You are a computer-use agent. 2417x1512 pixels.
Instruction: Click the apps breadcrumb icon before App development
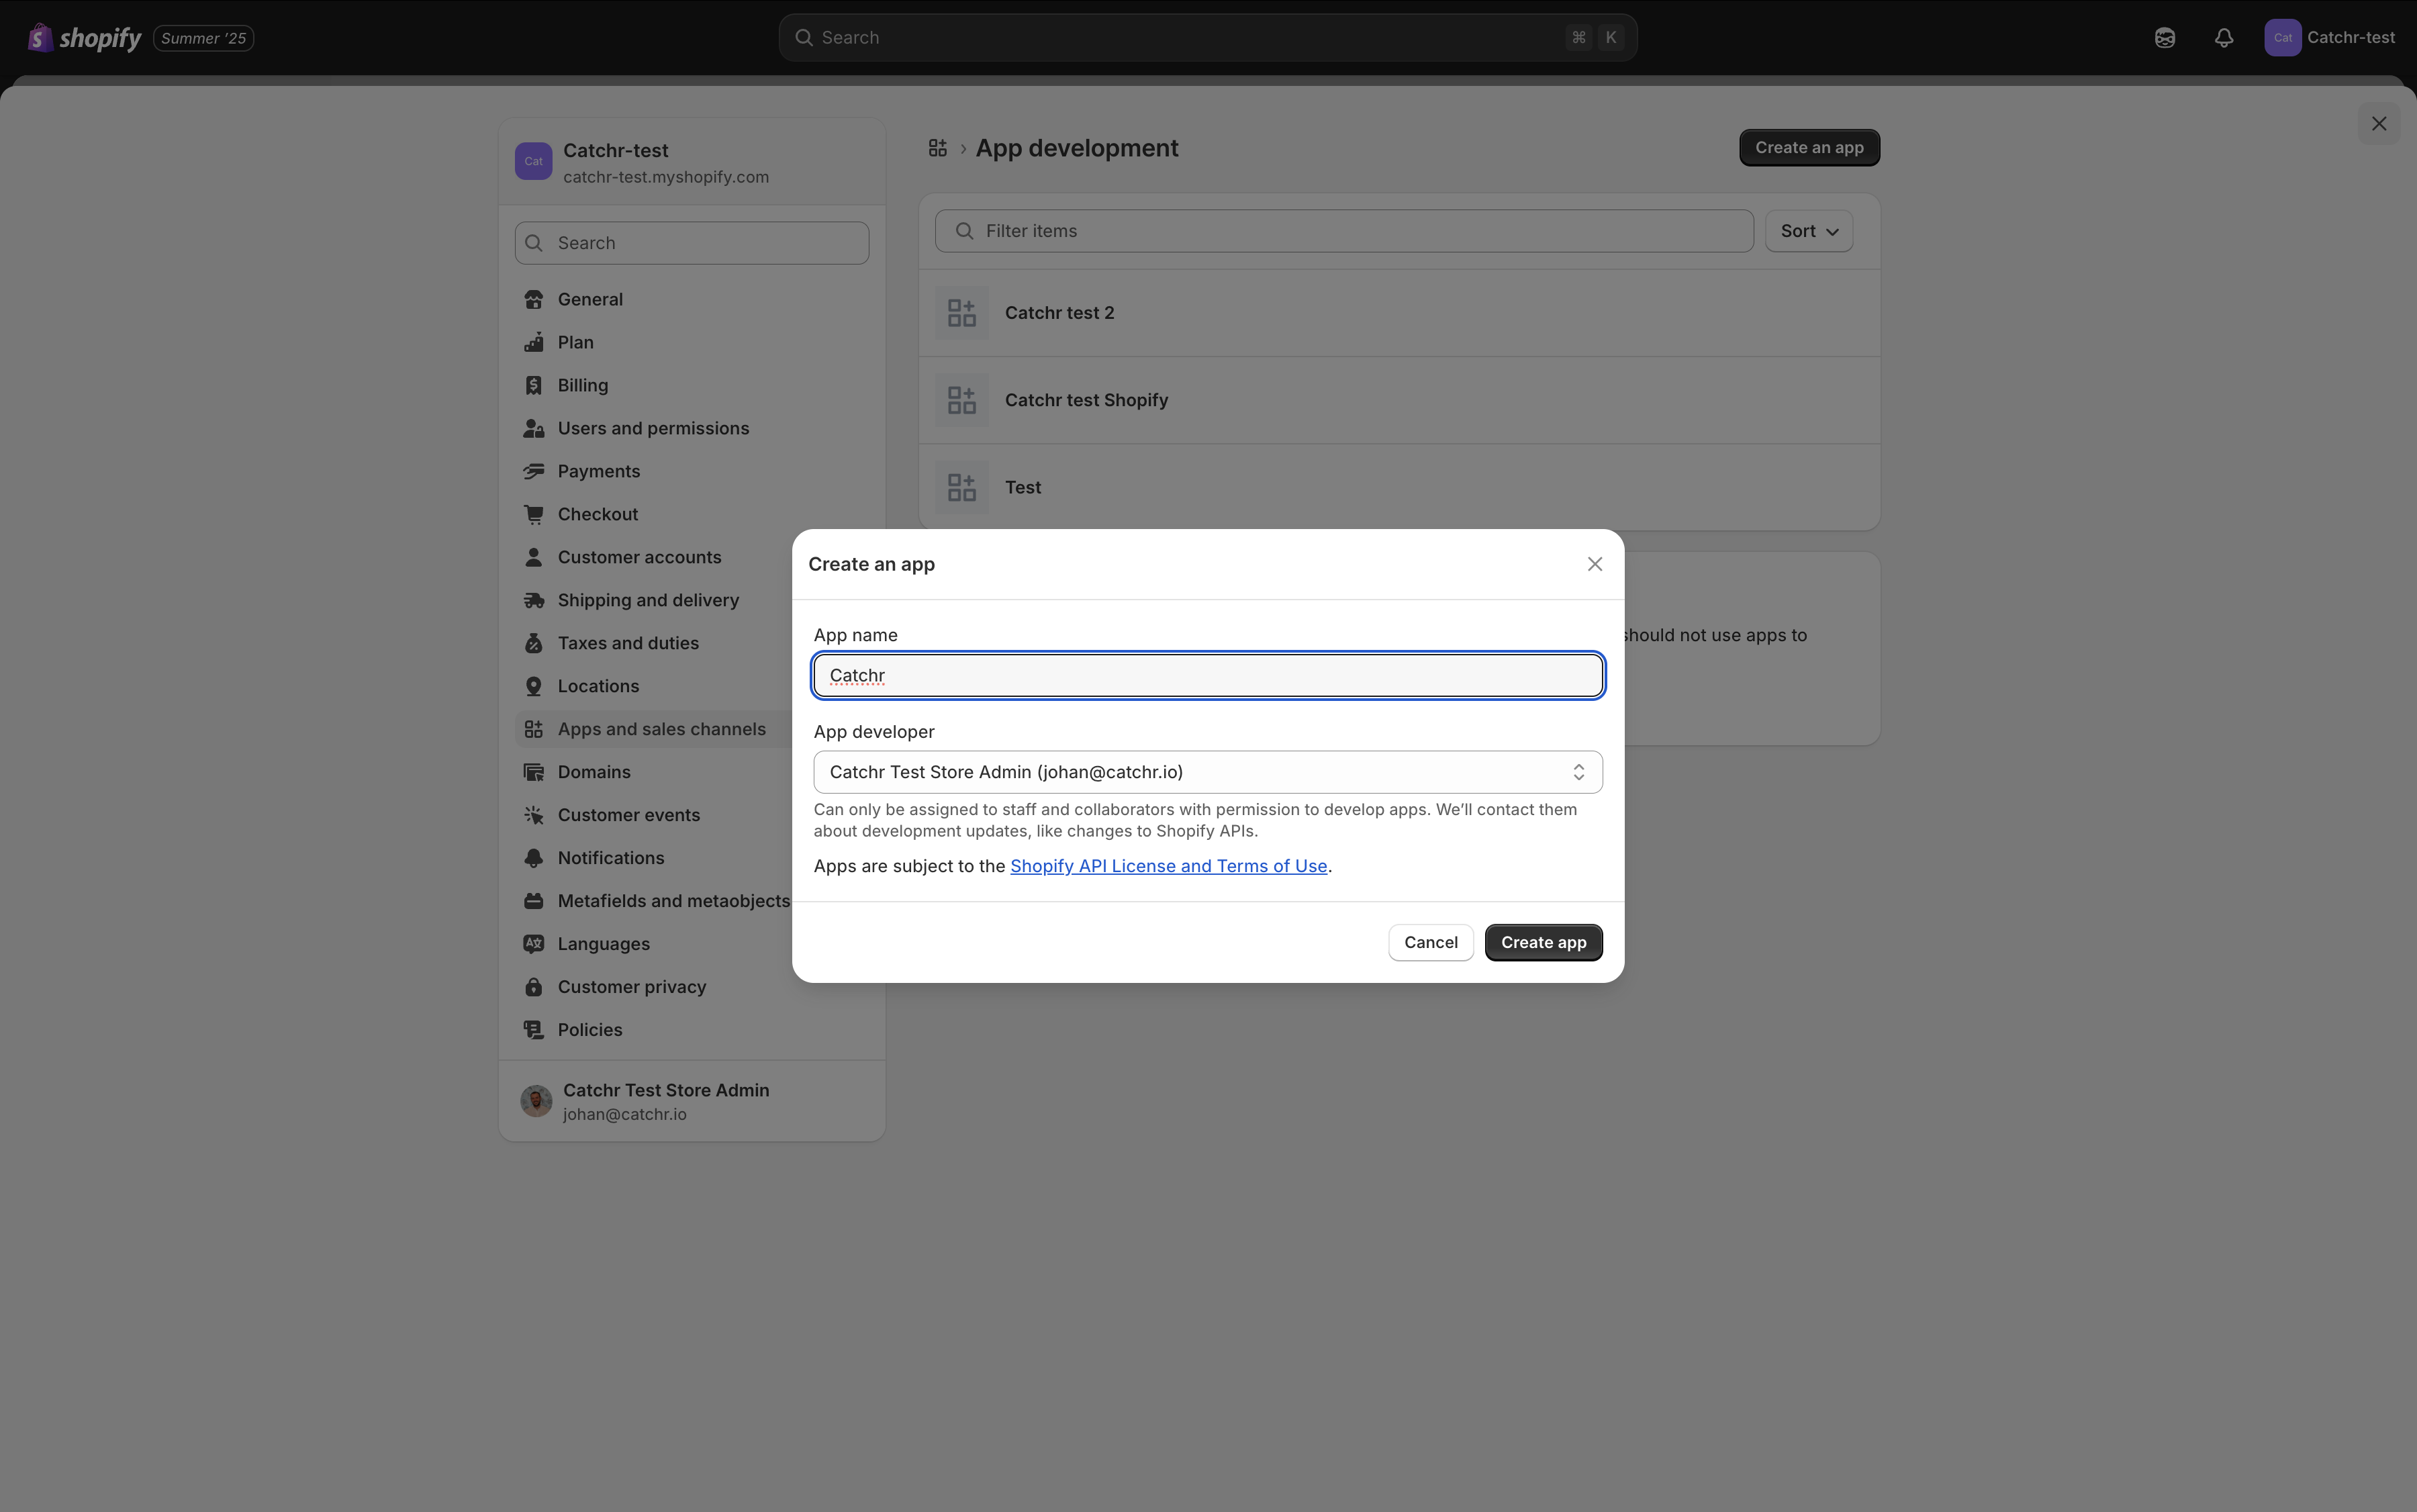938,148
